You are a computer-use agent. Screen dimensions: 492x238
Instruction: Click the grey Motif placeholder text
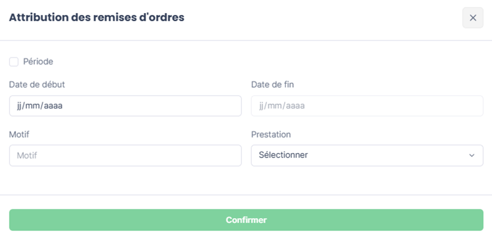coord(27,155)
